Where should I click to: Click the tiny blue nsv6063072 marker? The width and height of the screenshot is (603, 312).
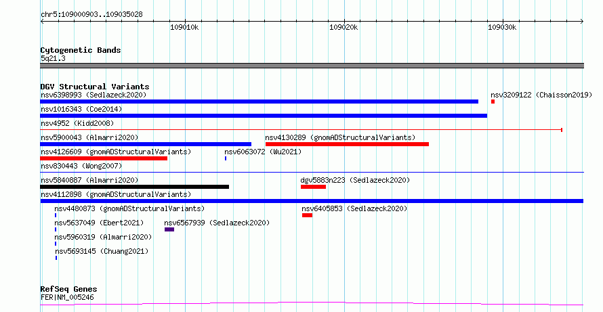[226, 158]
